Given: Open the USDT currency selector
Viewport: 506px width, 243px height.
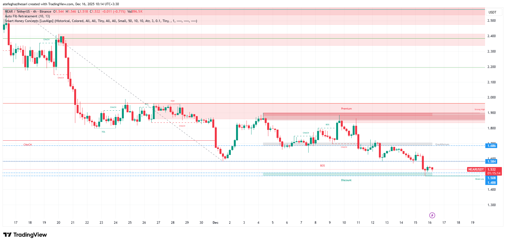Looking at the screenshot, I should click(492, 12).
